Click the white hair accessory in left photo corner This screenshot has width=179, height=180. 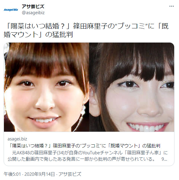click(x=6, y=48)
